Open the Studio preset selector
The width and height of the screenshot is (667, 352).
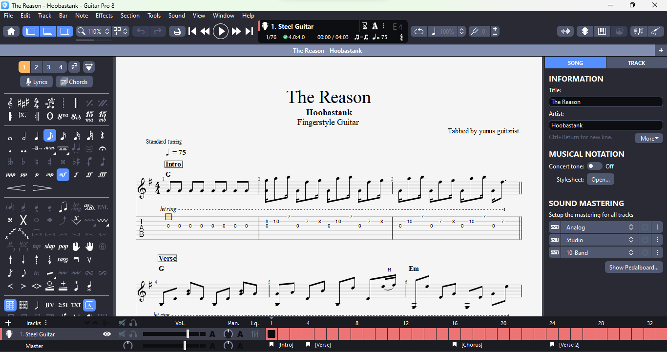pos(599,240)
